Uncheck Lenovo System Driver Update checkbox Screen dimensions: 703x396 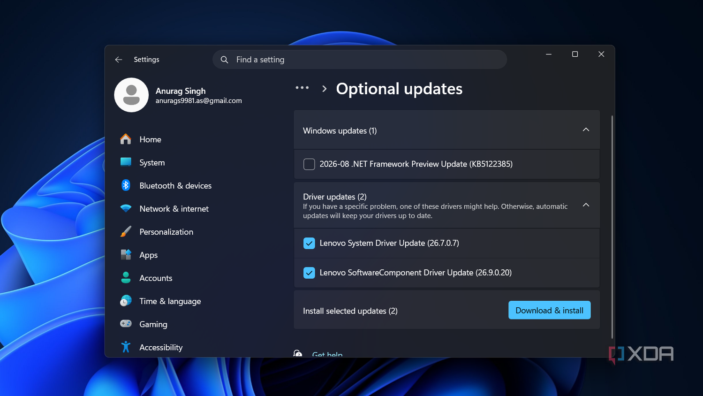point(309,243)
